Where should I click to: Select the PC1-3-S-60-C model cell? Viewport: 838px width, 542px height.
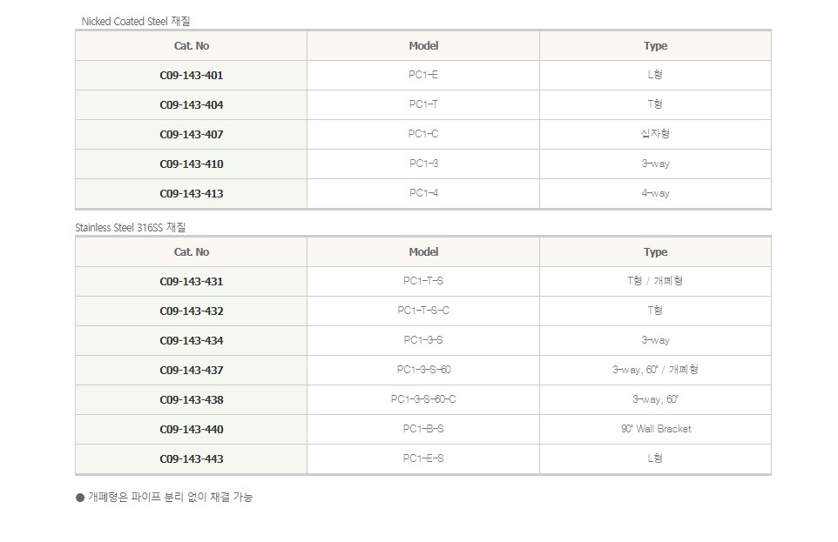423,399
